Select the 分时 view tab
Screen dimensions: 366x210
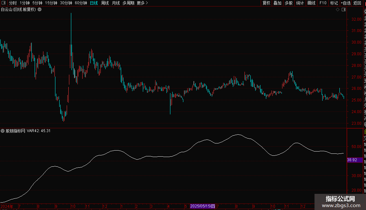coord(13,3)
